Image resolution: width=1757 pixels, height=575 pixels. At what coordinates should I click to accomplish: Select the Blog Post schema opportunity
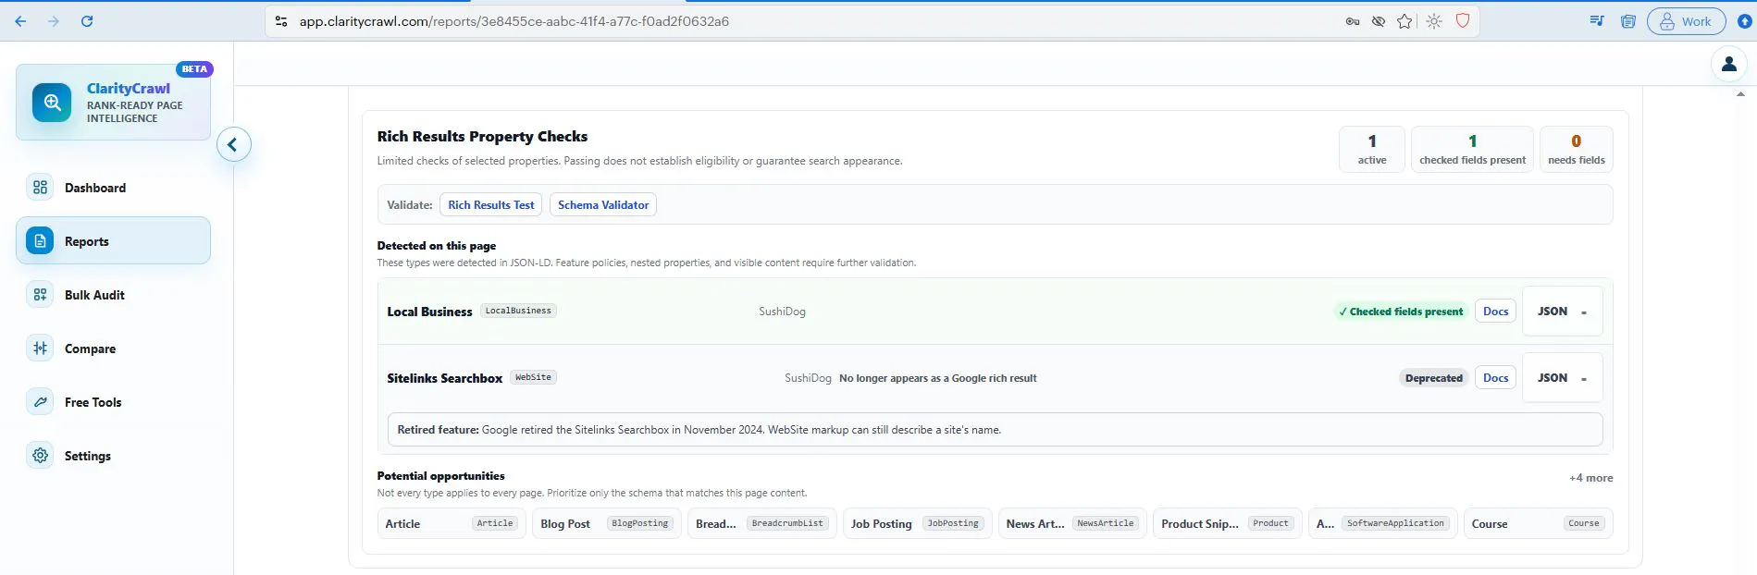point(606,523)
